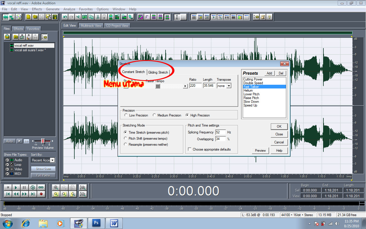The image size is (366, 229).
Task: Select Medium Precision radio button
Action: point(154,115)
